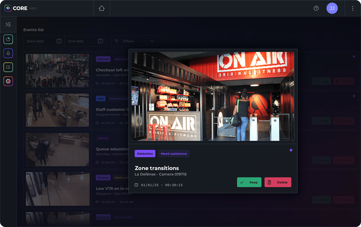
Task: Open the Staff-customer event title
Action: click(x=112, y=109)
